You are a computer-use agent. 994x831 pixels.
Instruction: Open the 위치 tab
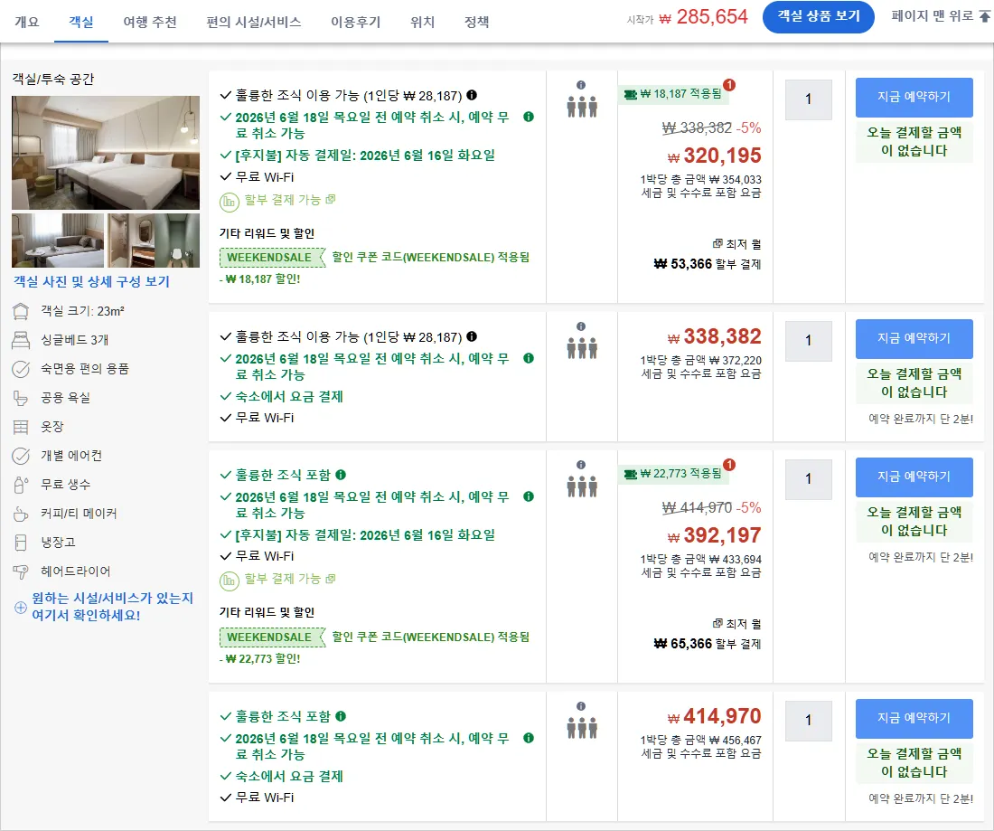point(422,22)
